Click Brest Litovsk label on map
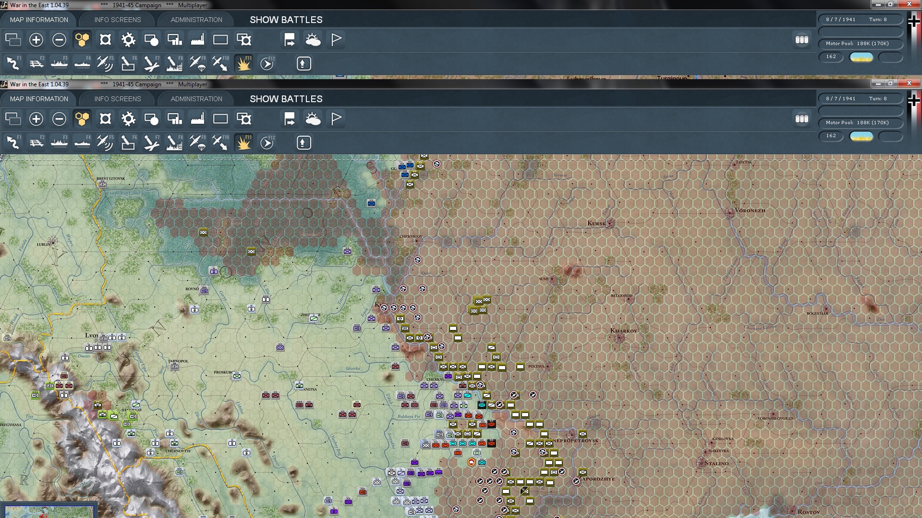 point(110,178)
